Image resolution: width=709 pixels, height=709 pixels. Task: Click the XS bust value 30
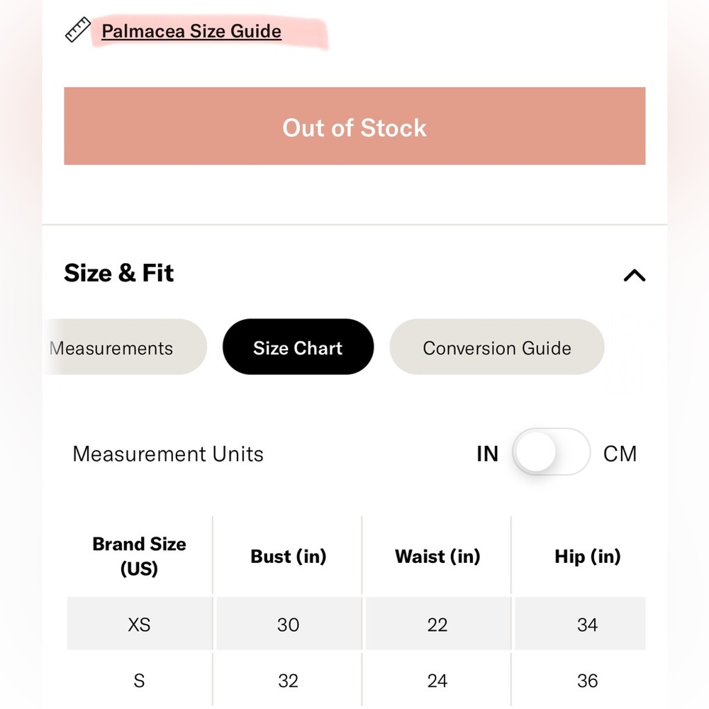tap(289, 625)
